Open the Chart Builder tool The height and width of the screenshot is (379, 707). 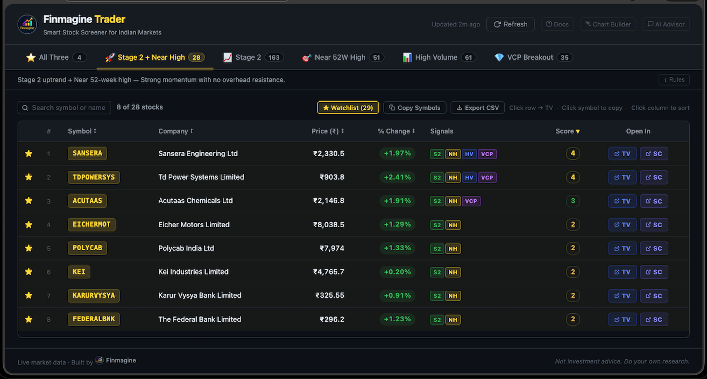pyautogui.click(x=607, y=24)
